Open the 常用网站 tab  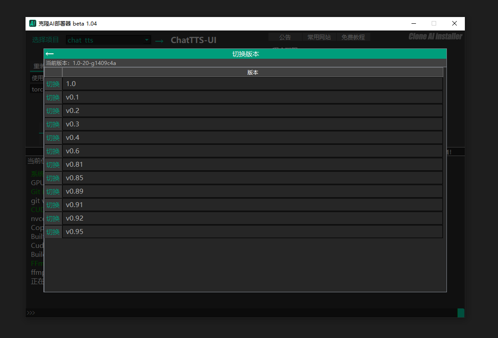[x=319, y=37]
